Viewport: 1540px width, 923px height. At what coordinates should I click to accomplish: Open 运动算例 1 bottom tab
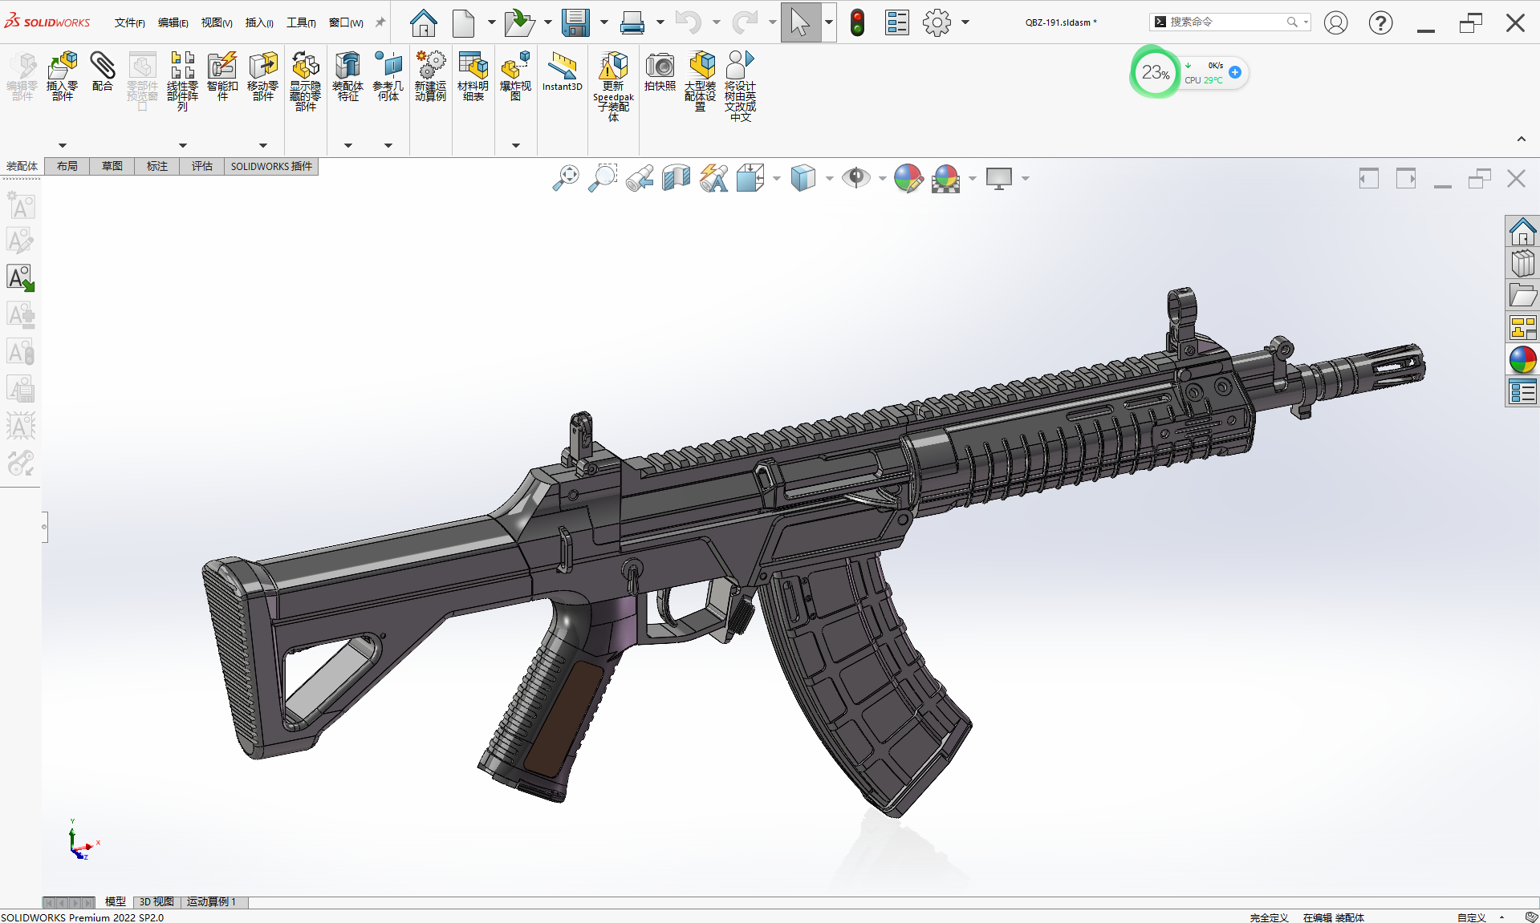tap(212, 902)
